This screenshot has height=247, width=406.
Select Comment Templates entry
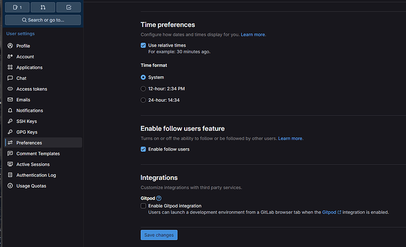[44, 153]
